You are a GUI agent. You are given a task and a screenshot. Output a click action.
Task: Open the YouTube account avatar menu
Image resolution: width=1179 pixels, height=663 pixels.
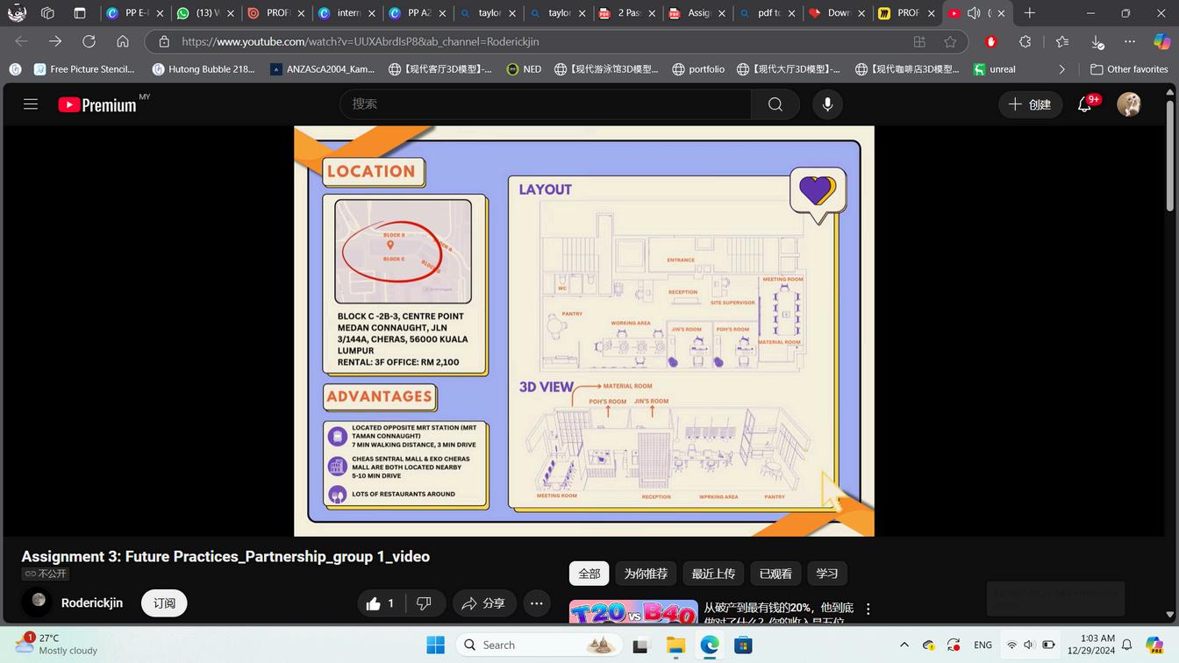click(1129, 104)
